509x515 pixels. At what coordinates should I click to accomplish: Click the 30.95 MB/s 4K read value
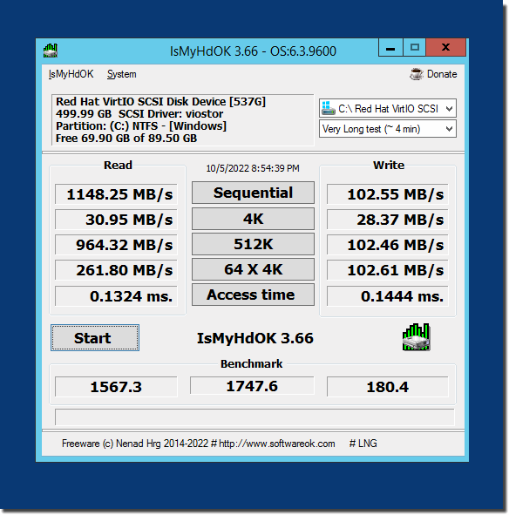pyautogui.click(x=116, y=220)
